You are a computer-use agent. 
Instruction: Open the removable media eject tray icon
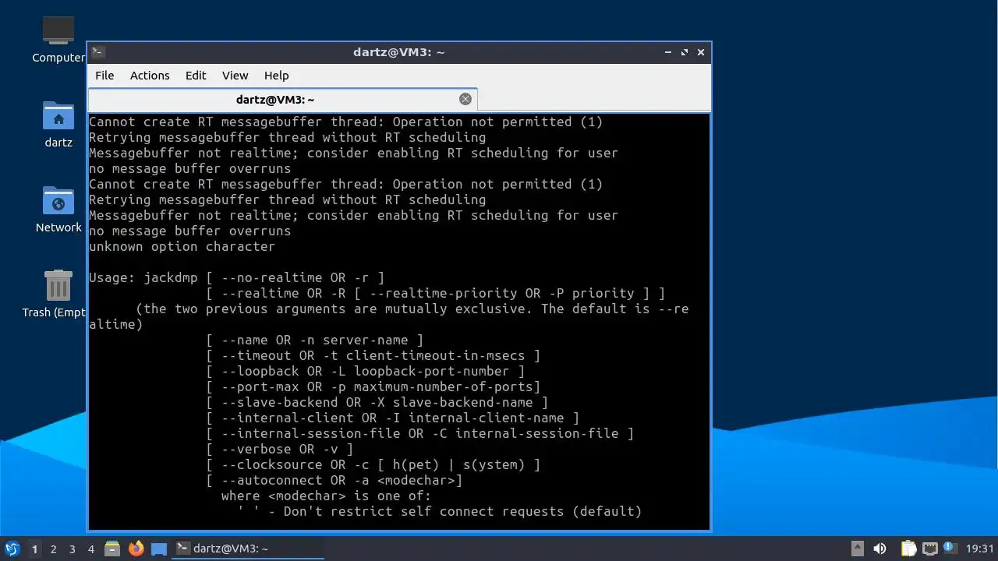click(x=858, y=549)
